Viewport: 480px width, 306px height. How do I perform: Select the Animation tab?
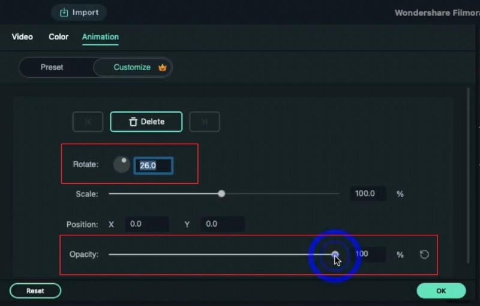click(x=100, y=37)
